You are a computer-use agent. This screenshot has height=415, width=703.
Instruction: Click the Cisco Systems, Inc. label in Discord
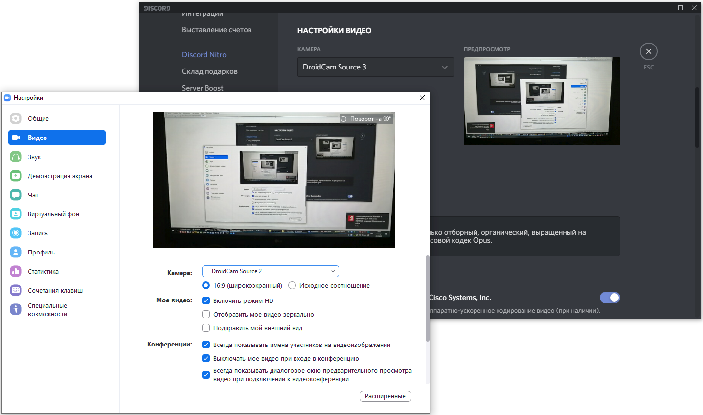click(460, 298)
